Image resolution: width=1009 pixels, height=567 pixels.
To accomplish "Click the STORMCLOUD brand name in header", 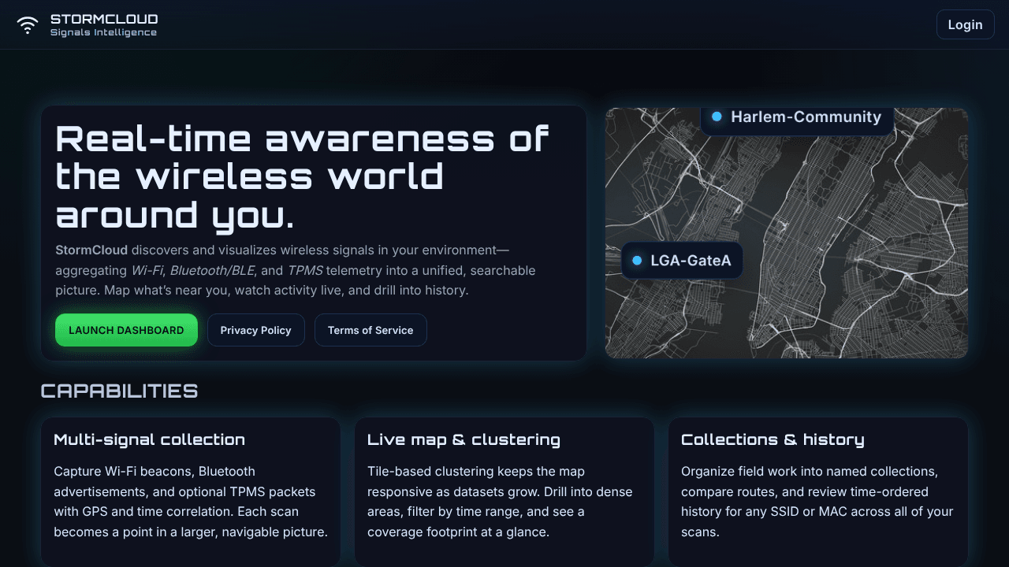I will point(104,19).
